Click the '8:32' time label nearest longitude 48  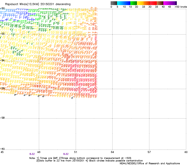pos(32,154)
